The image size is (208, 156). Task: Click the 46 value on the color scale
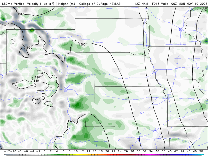coord(189,151)
